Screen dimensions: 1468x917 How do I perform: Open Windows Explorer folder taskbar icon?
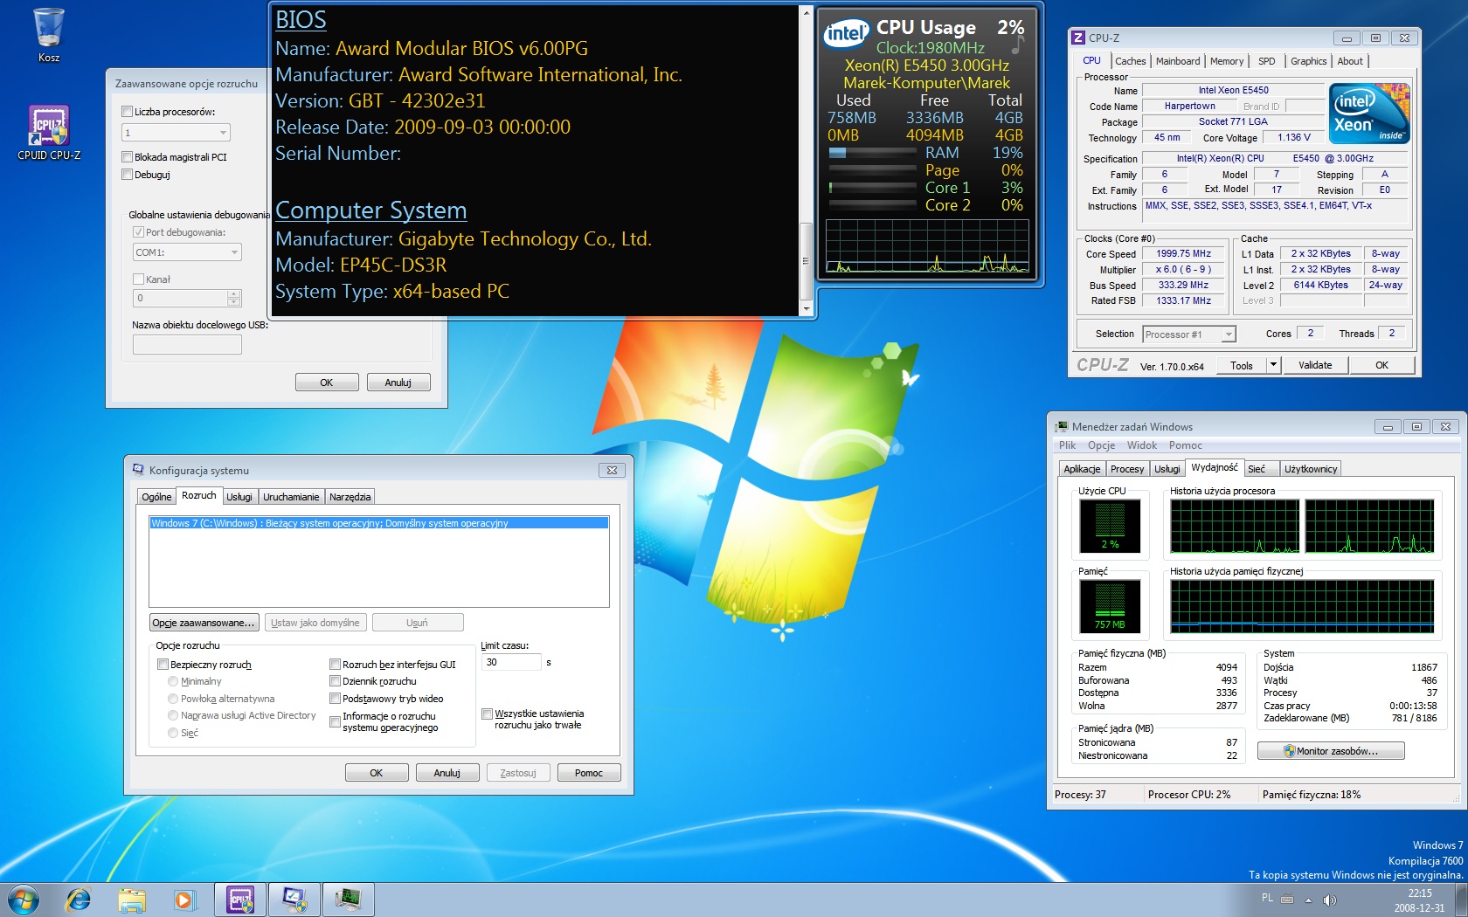pos(132,899)
